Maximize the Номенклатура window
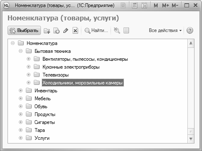Screen dimensions: 202x151 (187, 5)
